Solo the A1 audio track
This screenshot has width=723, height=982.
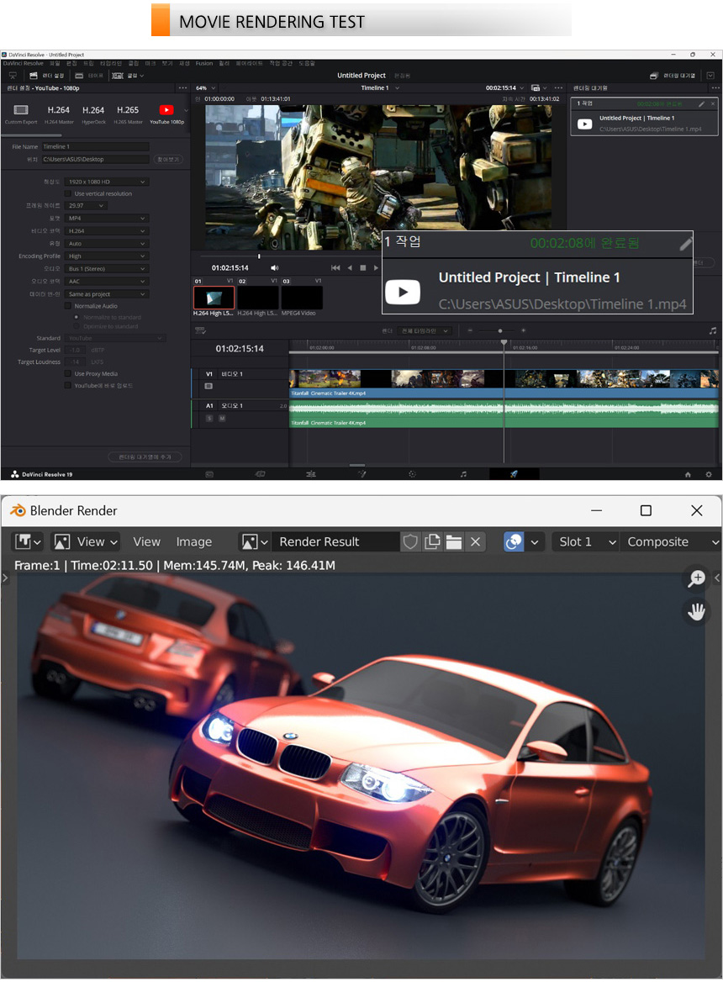pyautogui.click(x=209, y=419)
